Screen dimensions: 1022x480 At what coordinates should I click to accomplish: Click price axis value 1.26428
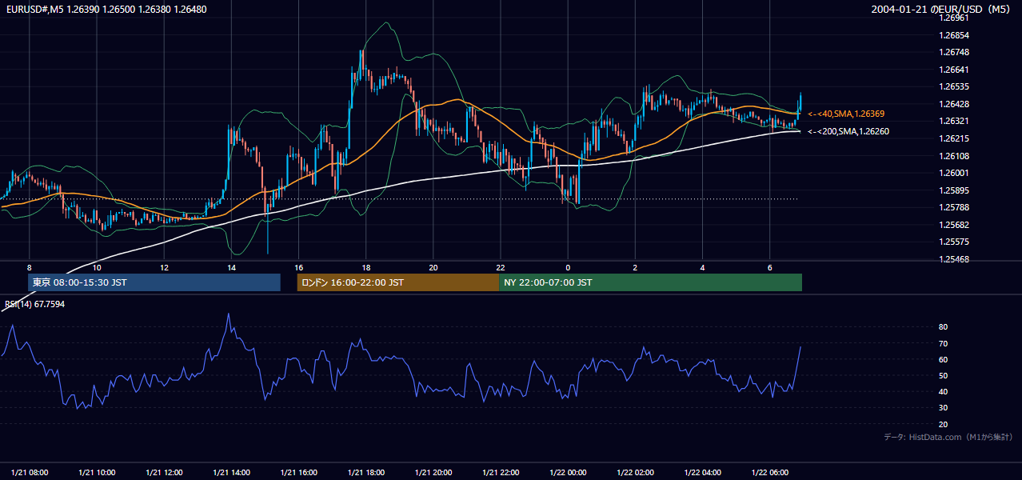coord(955,104)
